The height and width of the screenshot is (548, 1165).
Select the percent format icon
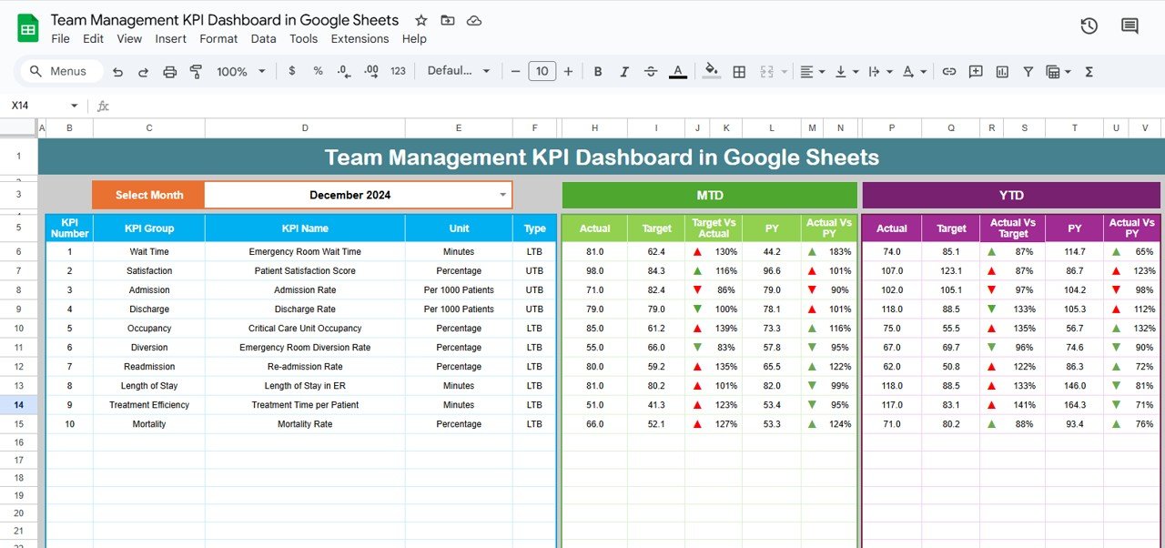tap(318, 71)
